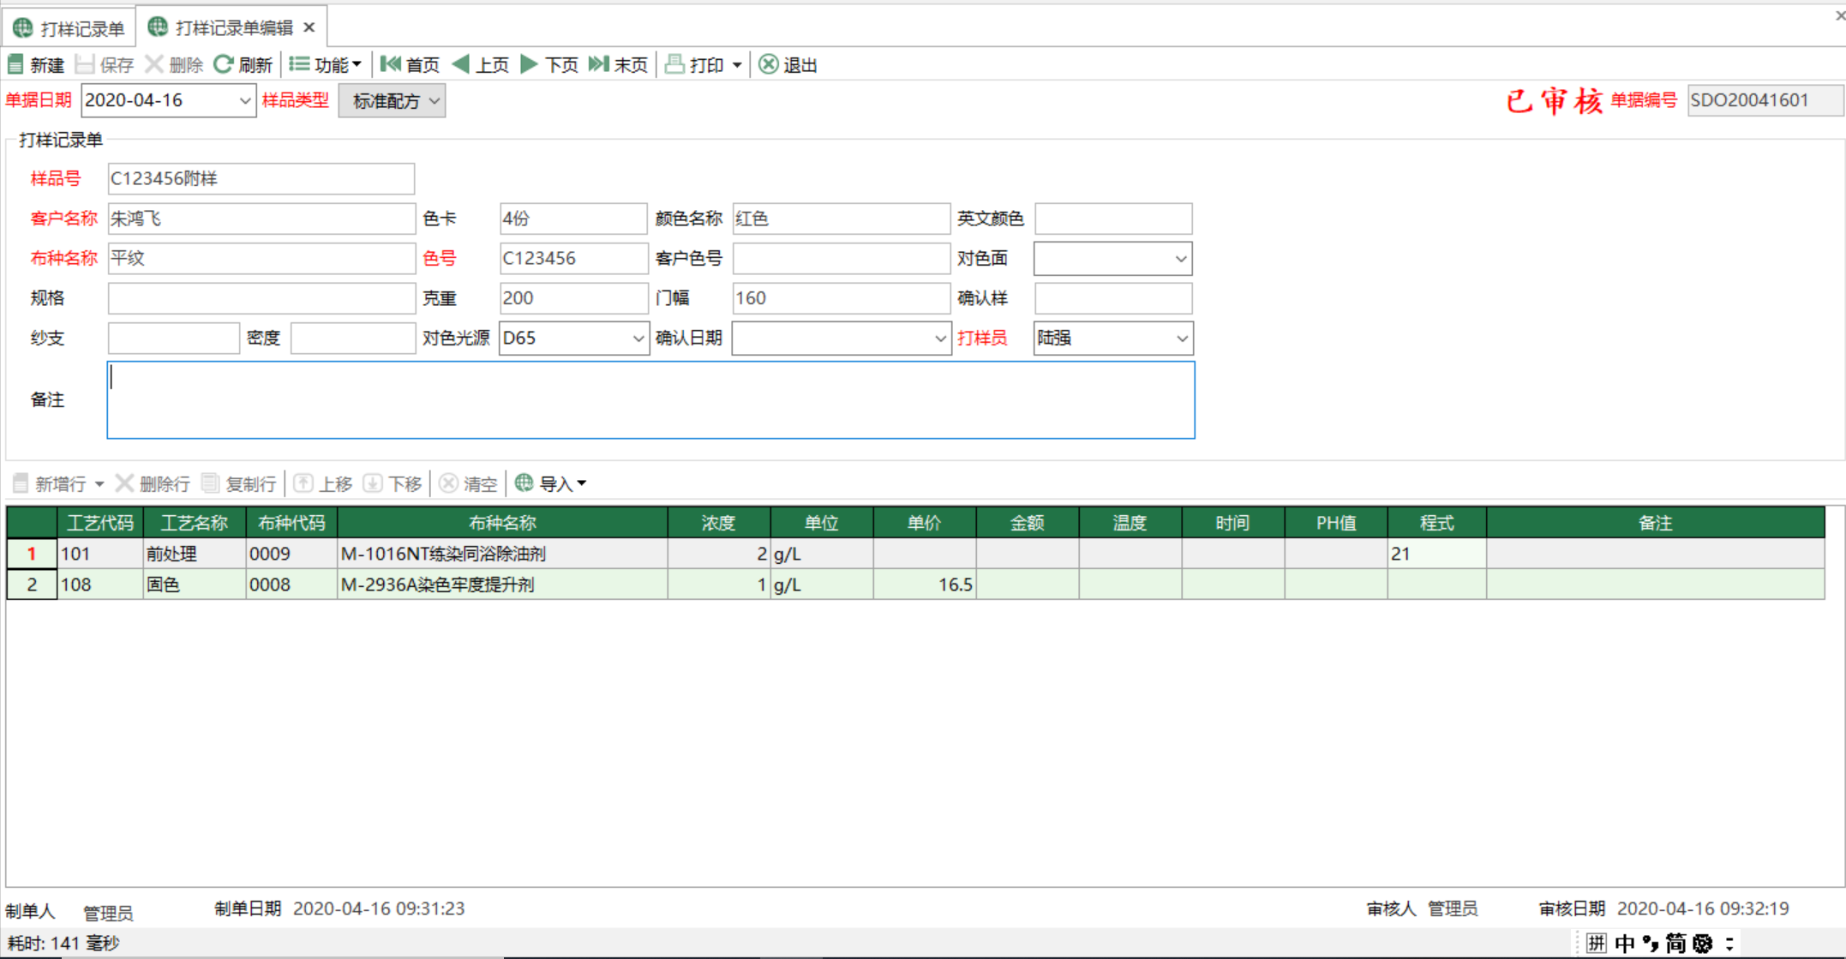
Task: Move row up with 上移
Action: tap(322, 483)
